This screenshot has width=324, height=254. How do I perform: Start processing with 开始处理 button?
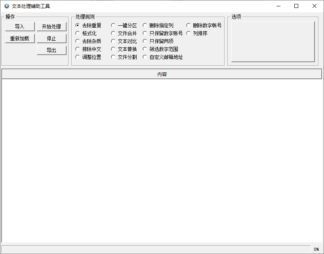click(x=51, y=27)
